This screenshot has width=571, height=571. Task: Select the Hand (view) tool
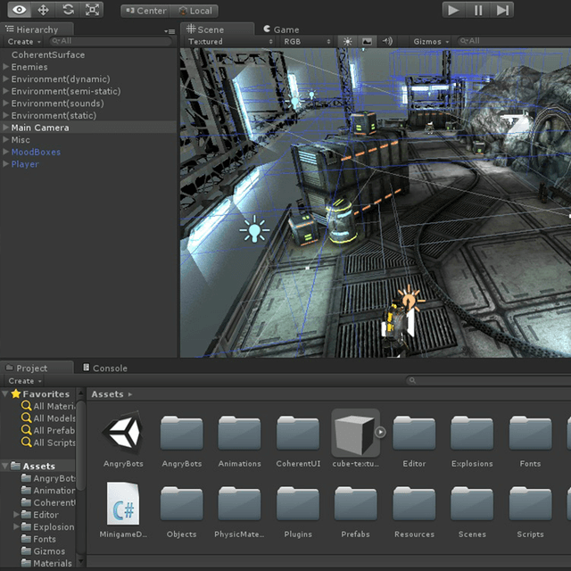19,10
